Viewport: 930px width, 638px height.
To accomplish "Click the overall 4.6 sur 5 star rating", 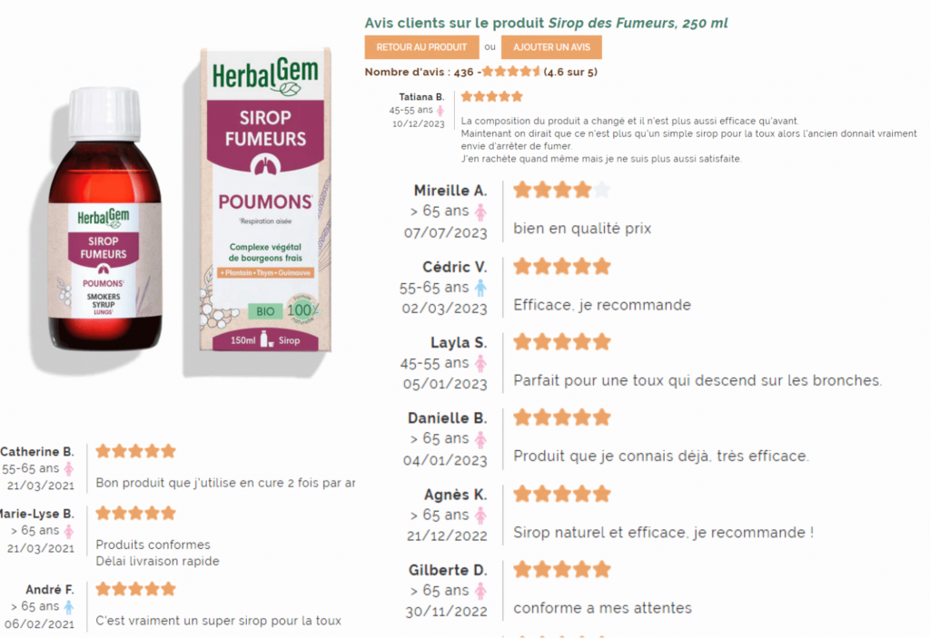I will coord(511,72).
